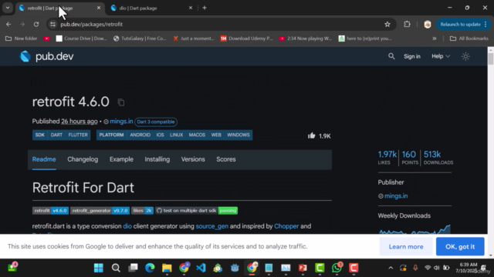
Task: Click the browser forward arrow
Action: 22,24
